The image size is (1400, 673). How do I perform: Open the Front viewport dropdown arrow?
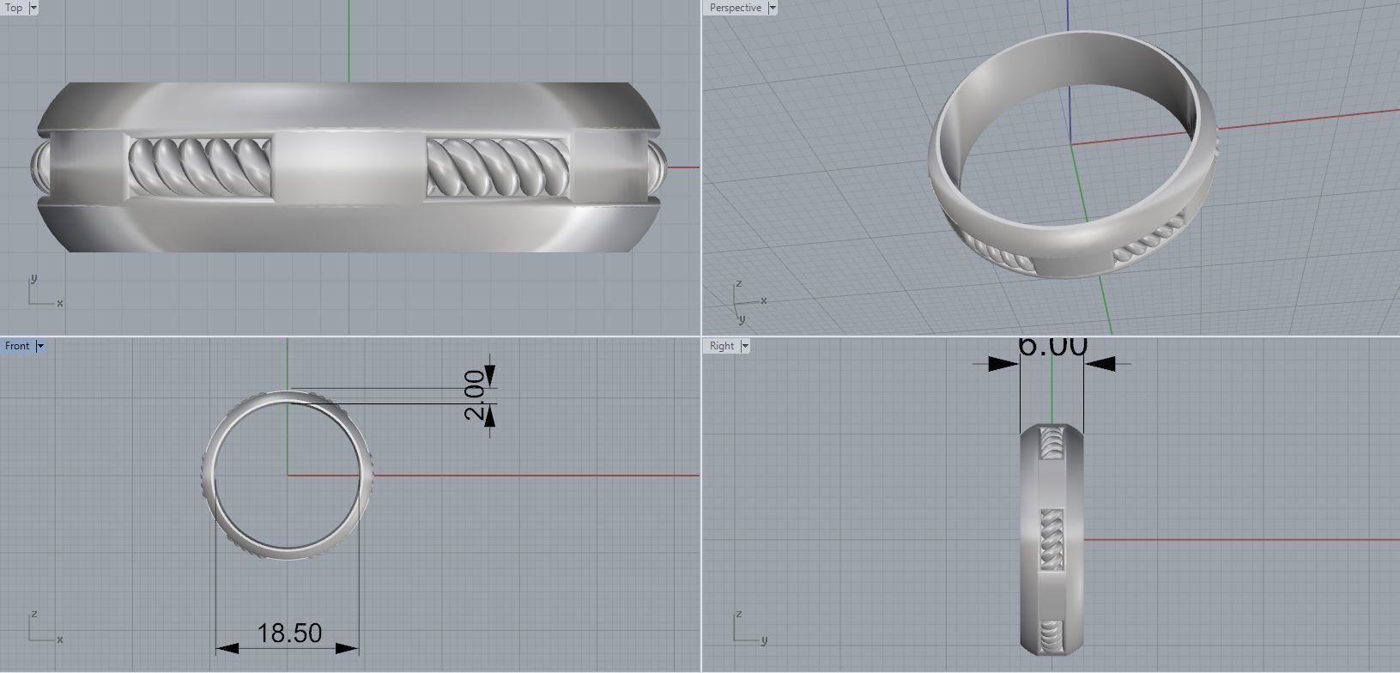tap(39, 346)
